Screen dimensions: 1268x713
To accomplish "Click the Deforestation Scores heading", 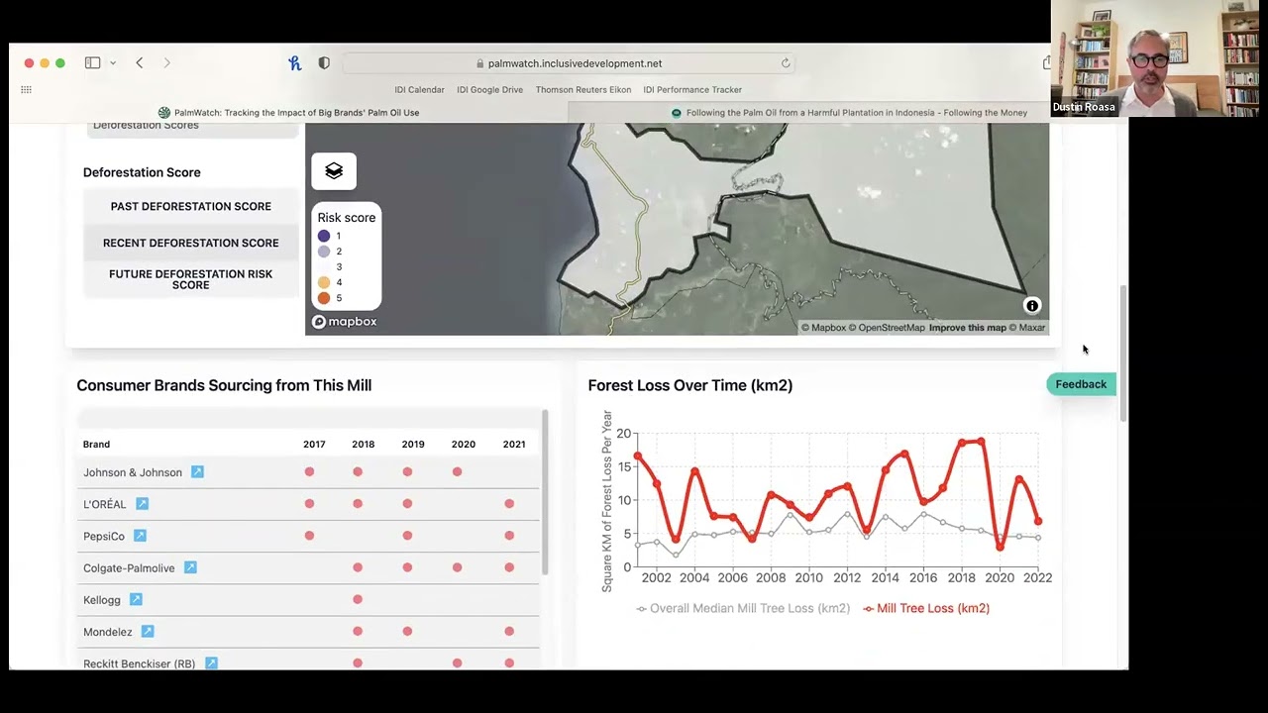I will click(146, 126).
